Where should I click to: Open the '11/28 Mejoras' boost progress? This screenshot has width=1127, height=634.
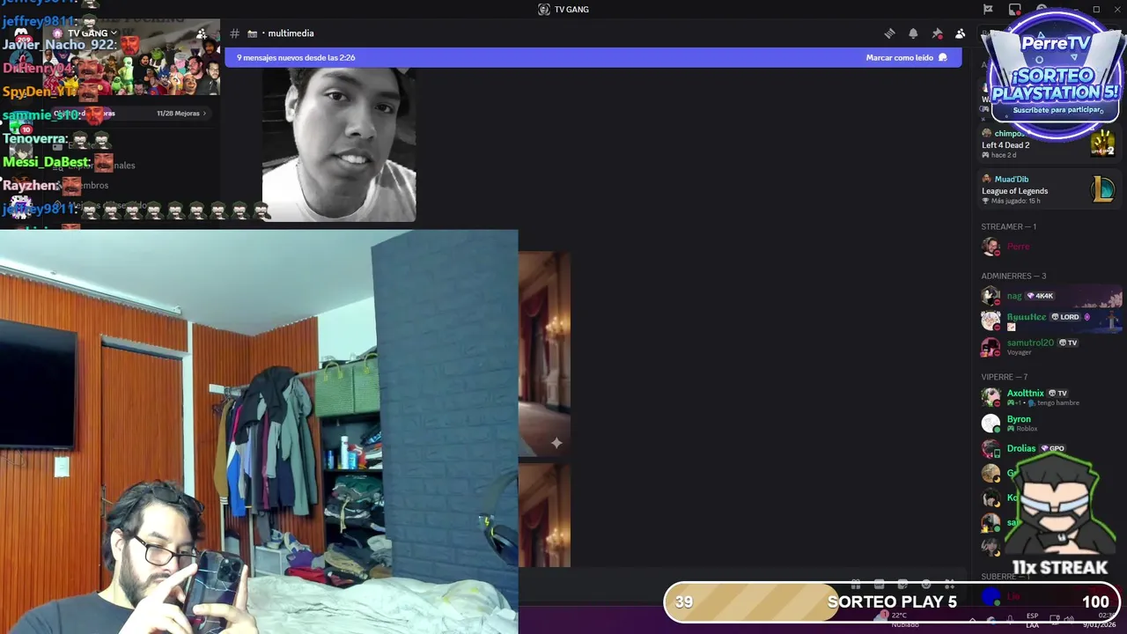[180, 114]
